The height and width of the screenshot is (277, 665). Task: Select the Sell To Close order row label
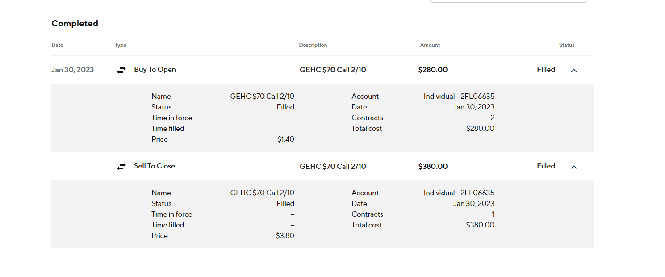(155, 166)
